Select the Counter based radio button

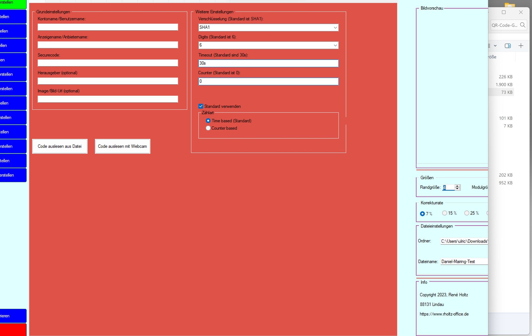pos(208,128)
